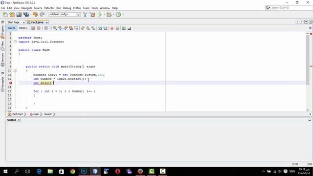313x176 pixels.
Task: Expand the Run Project dropdown arrow
Action: coord(104,14)
